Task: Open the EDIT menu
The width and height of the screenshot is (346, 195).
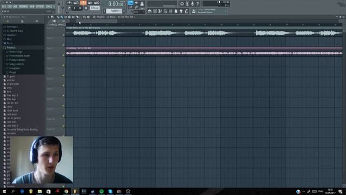Action: [10, 6]
